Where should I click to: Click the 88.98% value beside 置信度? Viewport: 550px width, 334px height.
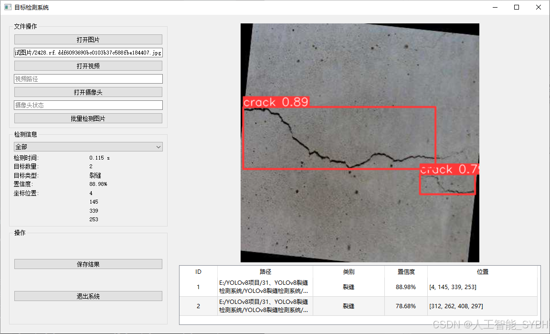coord(98,184)
